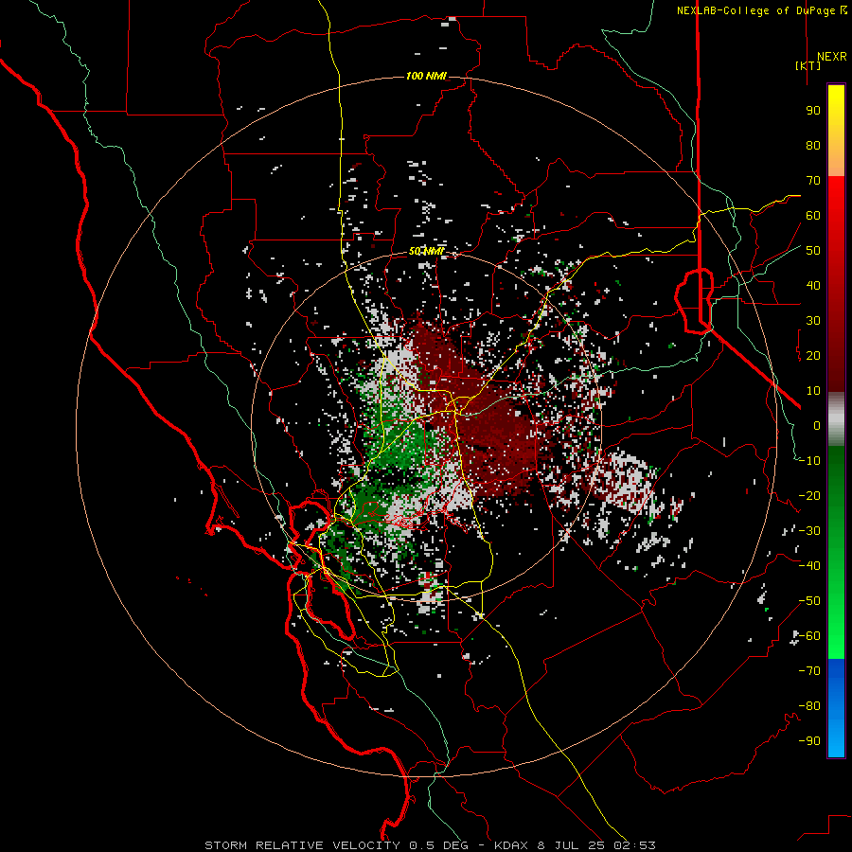The width and height of the screenshot is (852, 852).
Task: Select the 70 value on the velocity scale
Action: pos(813,181)
